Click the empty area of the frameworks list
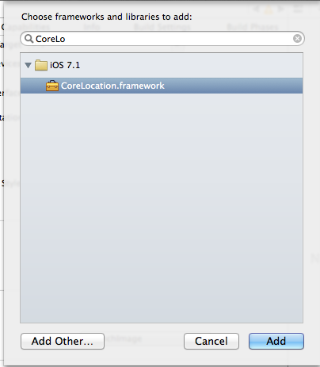Image resolution: width=320 pixels, height=367 pixels. 162,208
